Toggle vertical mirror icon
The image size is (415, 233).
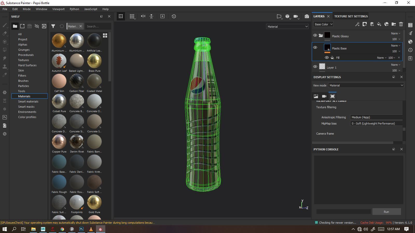[151, 16]
